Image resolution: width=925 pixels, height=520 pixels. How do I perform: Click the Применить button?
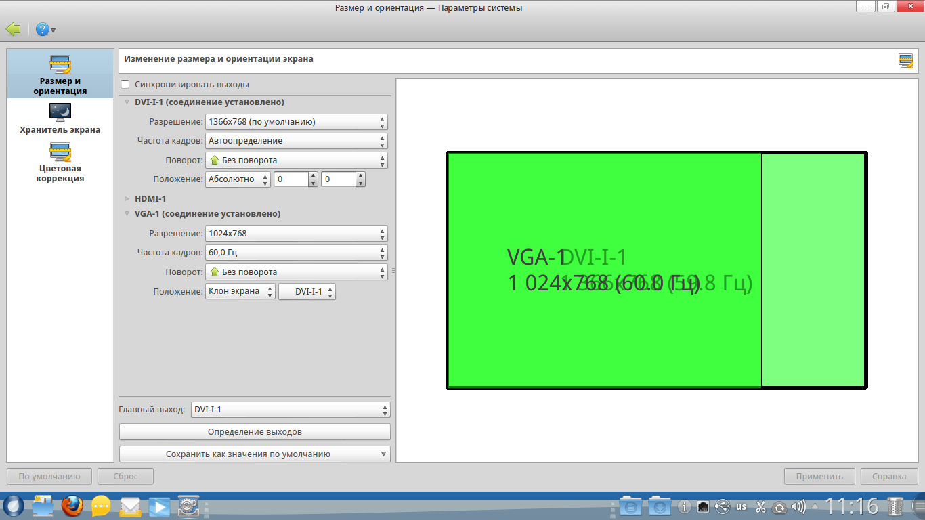[819, 477]
